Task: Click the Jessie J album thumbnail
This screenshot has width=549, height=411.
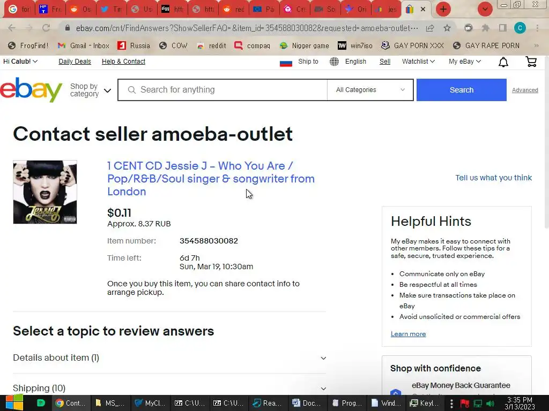Action: click(x=45, y=192)
